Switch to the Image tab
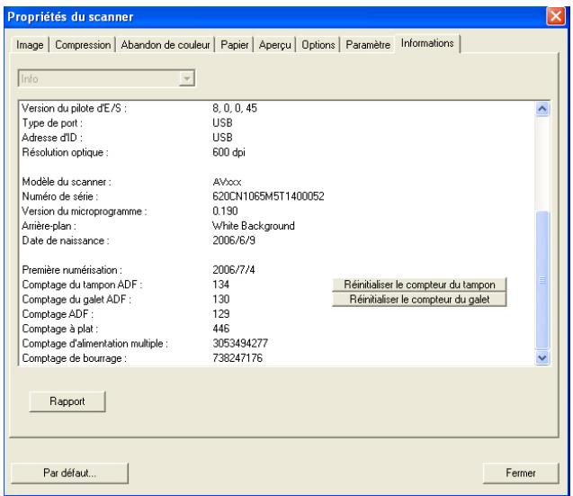Image resolution: width=573 pixels, height=496 pixels. pos(30,45)
